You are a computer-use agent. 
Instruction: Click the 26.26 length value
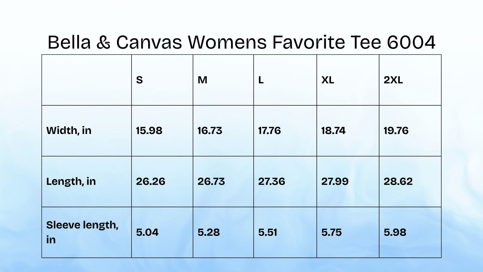pos(150,181)
